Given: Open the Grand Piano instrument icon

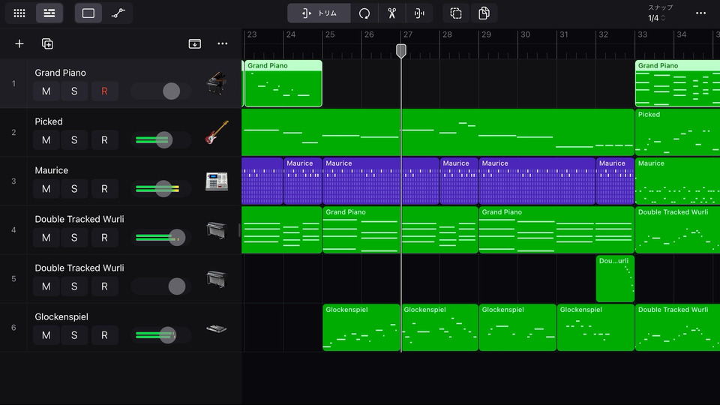Looking at the screenshot, I should click(216, 82).
